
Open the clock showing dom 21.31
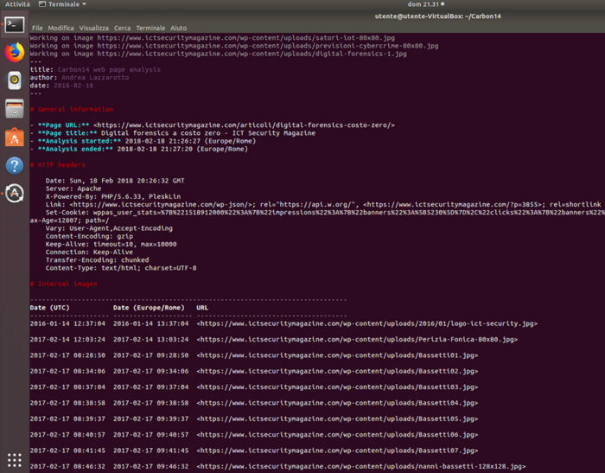[x=425, y=4]
